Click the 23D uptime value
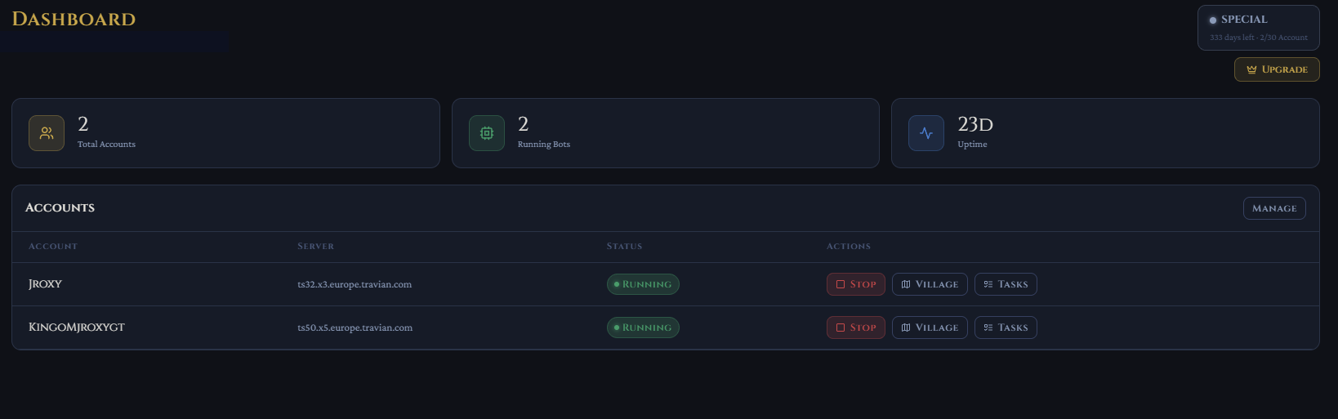 975,124
